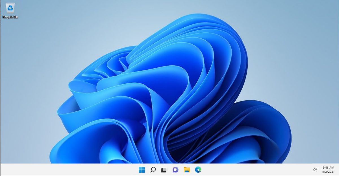339x176 pixels.
Task: Launch Teams Chat from the taskbar
Action: [x=175, y=170]
